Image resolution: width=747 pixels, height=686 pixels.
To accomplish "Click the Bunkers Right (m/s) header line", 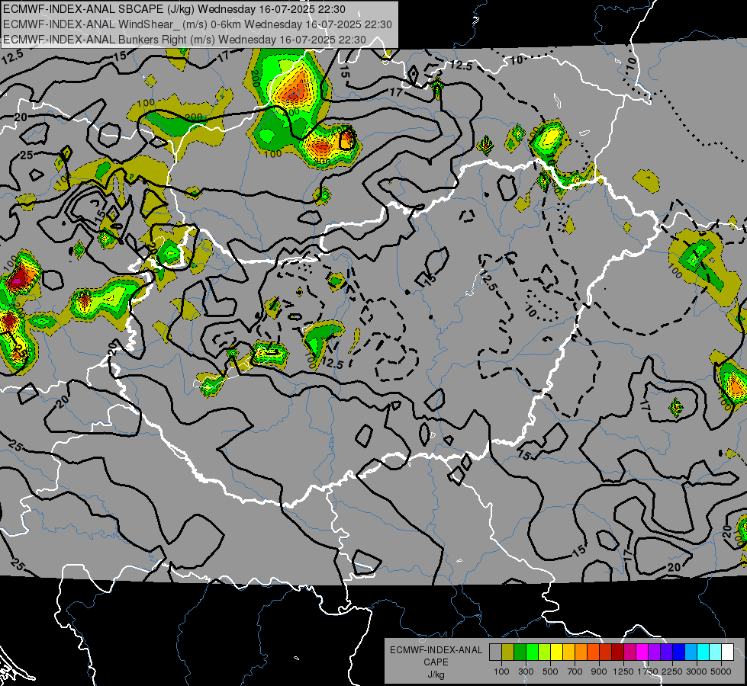I will pos(185,40).
